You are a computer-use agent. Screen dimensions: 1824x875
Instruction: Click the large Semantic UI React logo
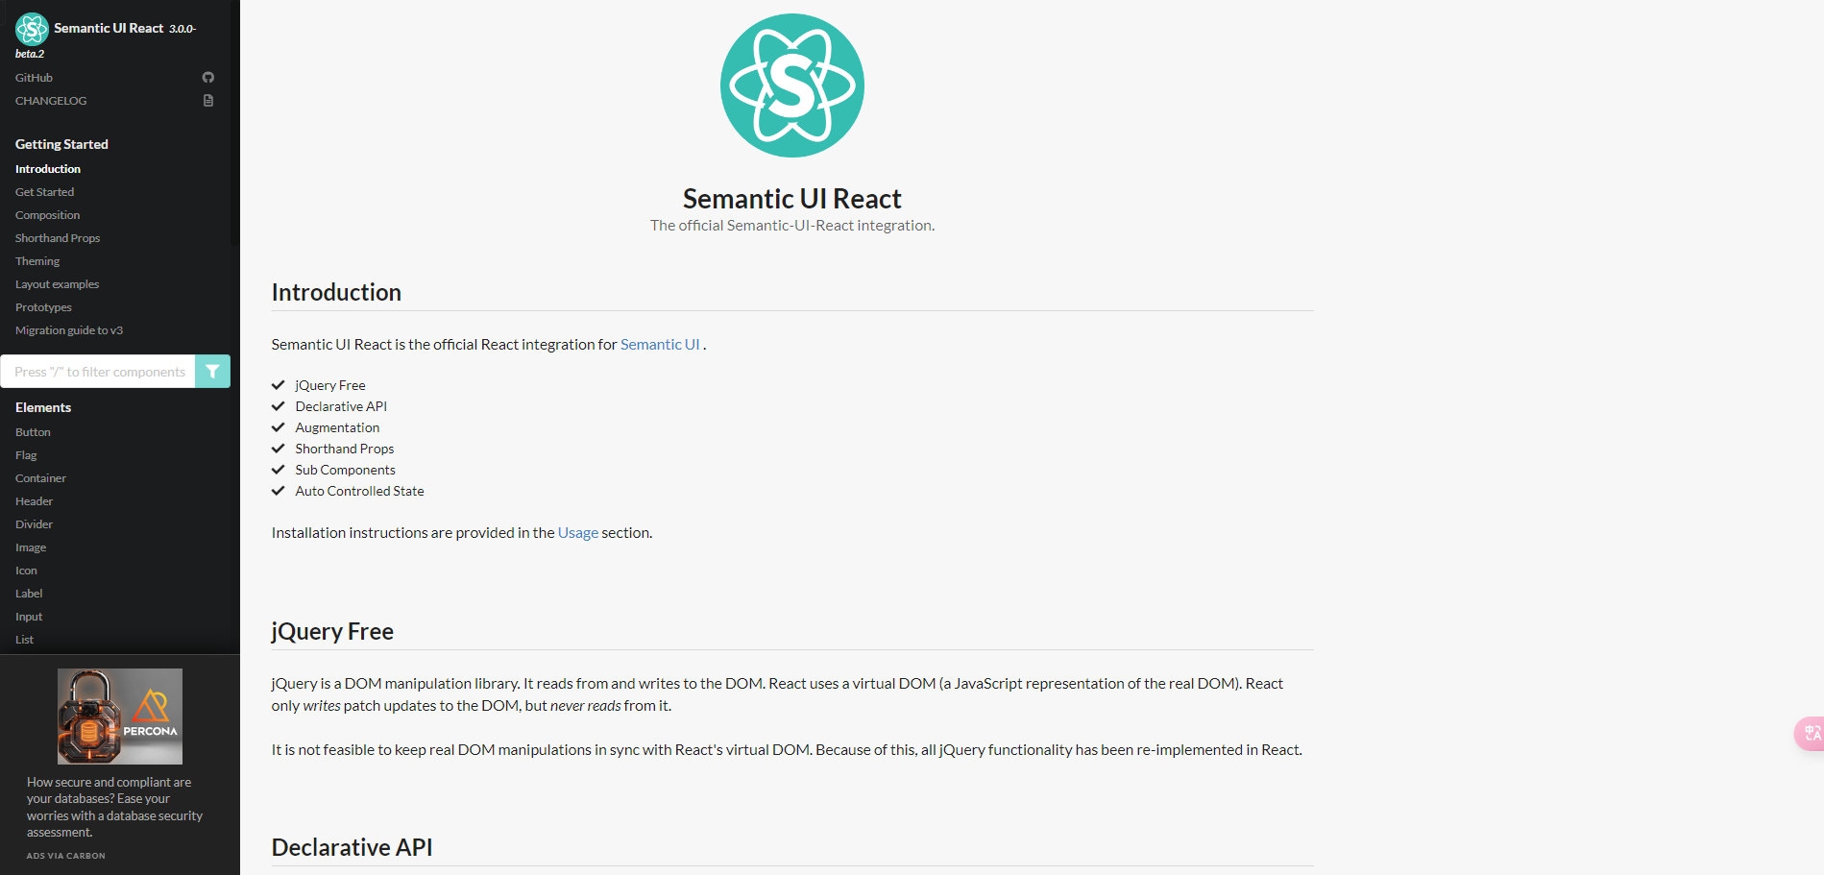coord(791,85)
